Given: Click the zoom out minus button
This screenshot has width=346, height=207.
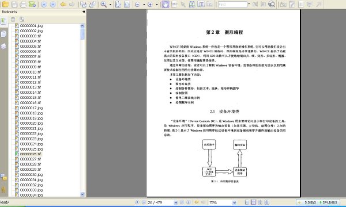Looking at the screenshot, I should coord(137,5).
